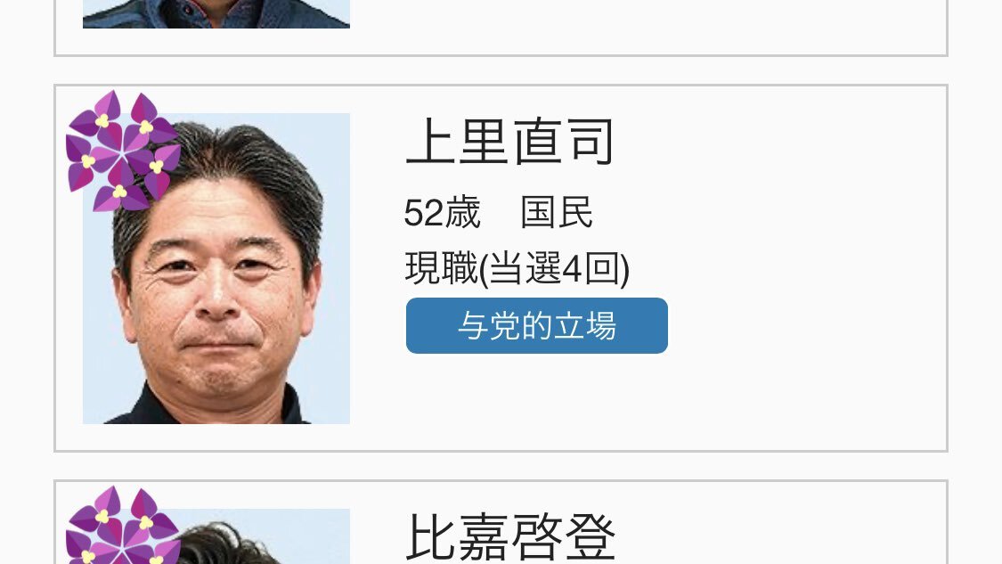Click the gap between the 上里直司 and 比嘉啓登 cards
This screenshot has width=1002, height=564.
[501, 466]
